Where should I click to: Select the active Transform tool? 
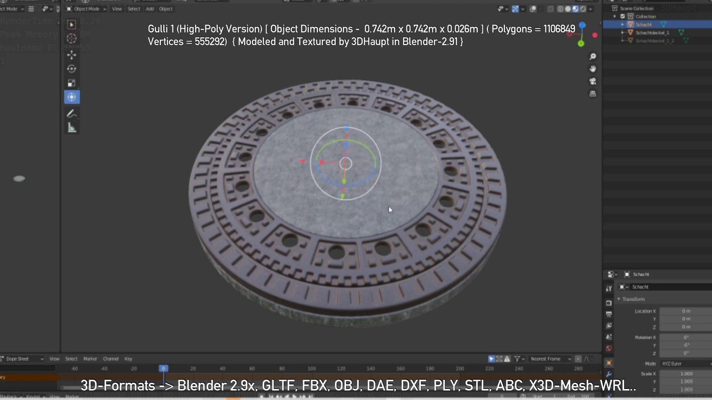[72, 97]
